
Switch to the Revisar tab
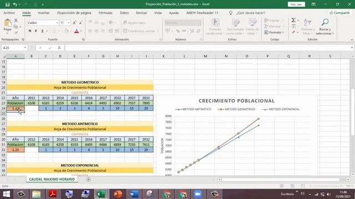click(141, 13)
